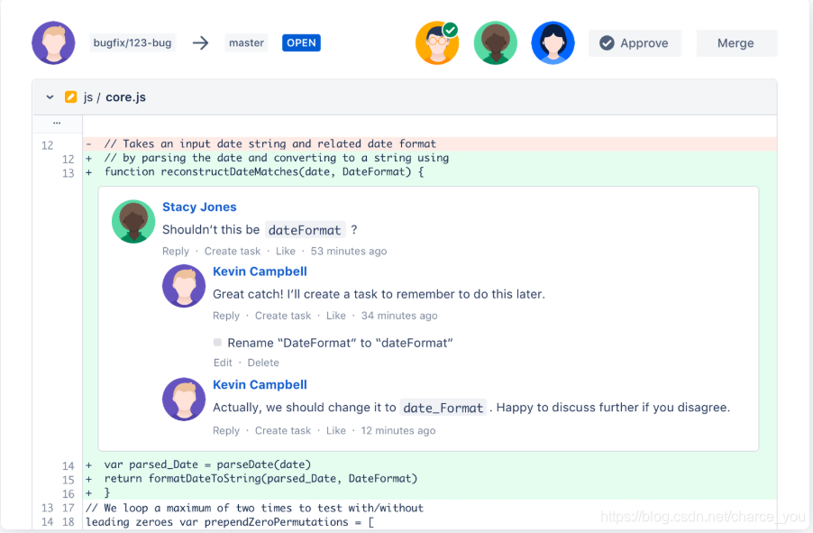Click the inline code 'dateFormat' in Stacy's comment
Viewport: 813px width, 533px height.
305,230
